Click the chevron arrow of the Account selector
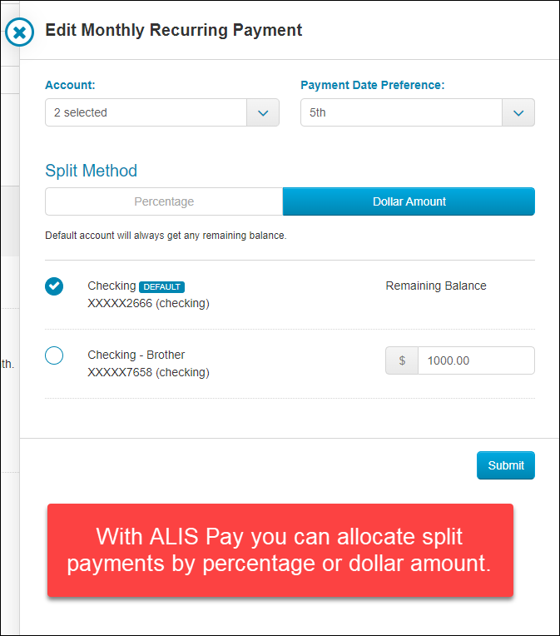The width and height of the screenshot is (560, 636). pyautogui.click(x=263, y=112)
